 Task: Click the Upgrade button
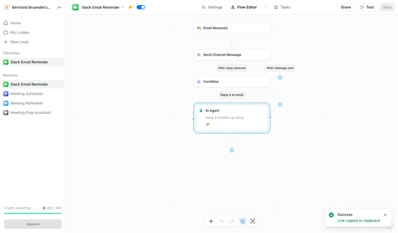33,224
